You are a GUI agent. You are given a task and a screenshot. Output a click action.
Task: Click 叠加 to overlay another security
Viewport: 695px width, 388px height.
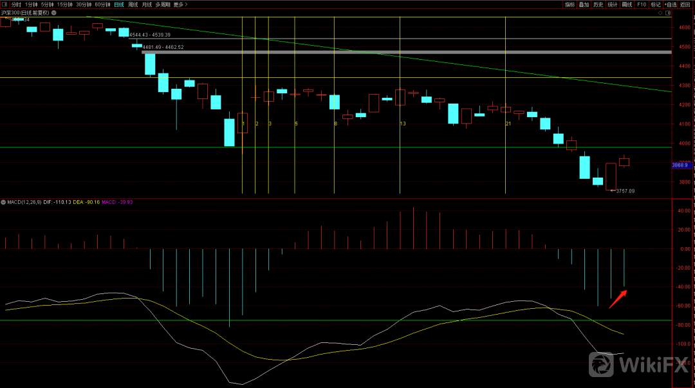tap(584, 5)
